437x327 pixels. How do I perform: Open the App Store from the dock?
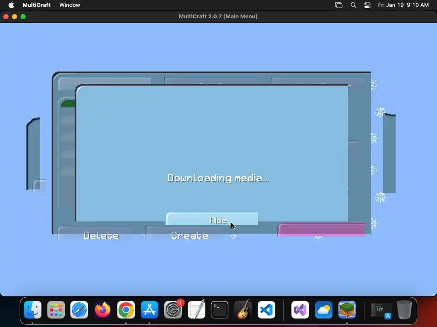pyautogui.click(x=149, y=310)
